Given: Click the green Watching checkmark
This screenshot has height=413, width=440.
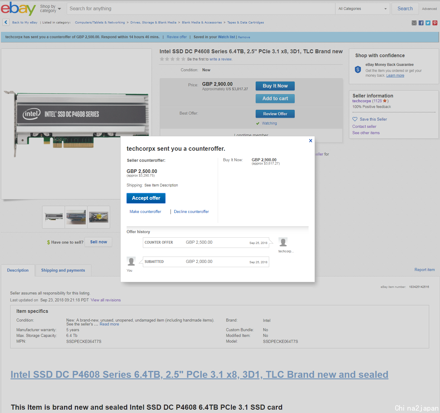Looking at the screenshot, I should 258,123.
